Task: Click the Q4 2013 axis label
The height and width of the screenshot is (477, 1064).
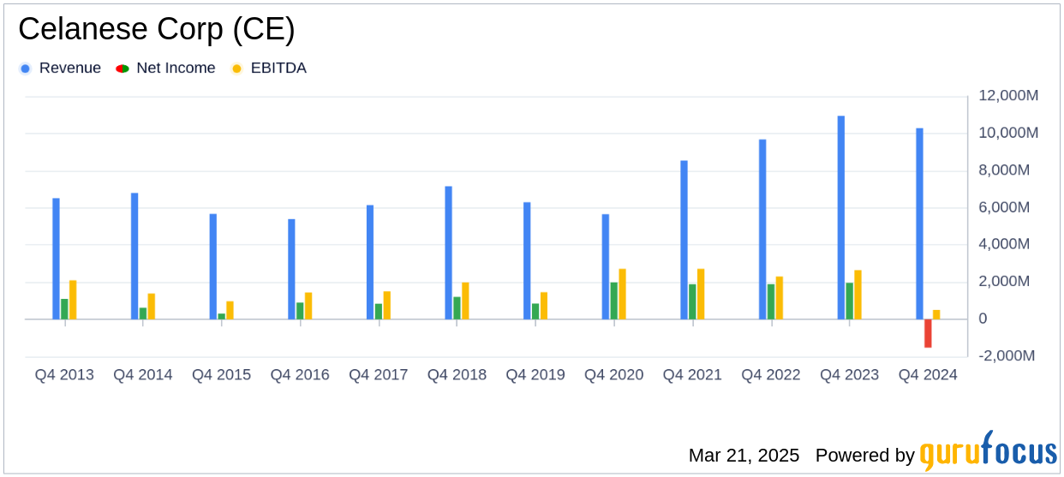Action: click(64, 375)
